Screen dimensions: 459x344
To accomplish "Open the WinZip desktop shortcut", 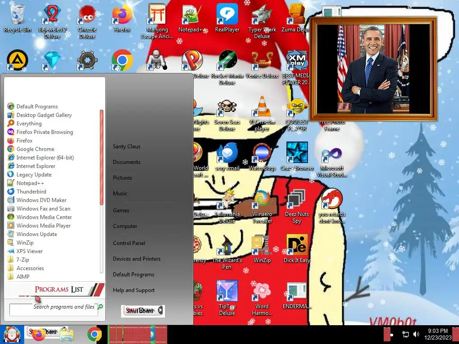I will coord(262,249).
